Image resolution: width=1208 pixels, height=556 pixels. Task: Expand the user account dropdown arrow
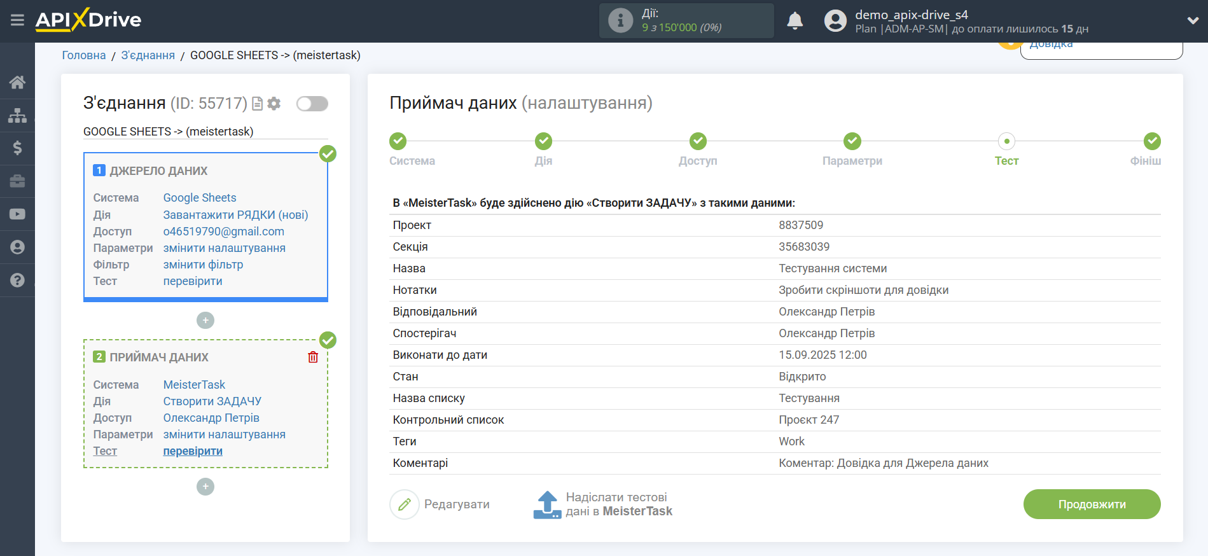[1193, 20]
